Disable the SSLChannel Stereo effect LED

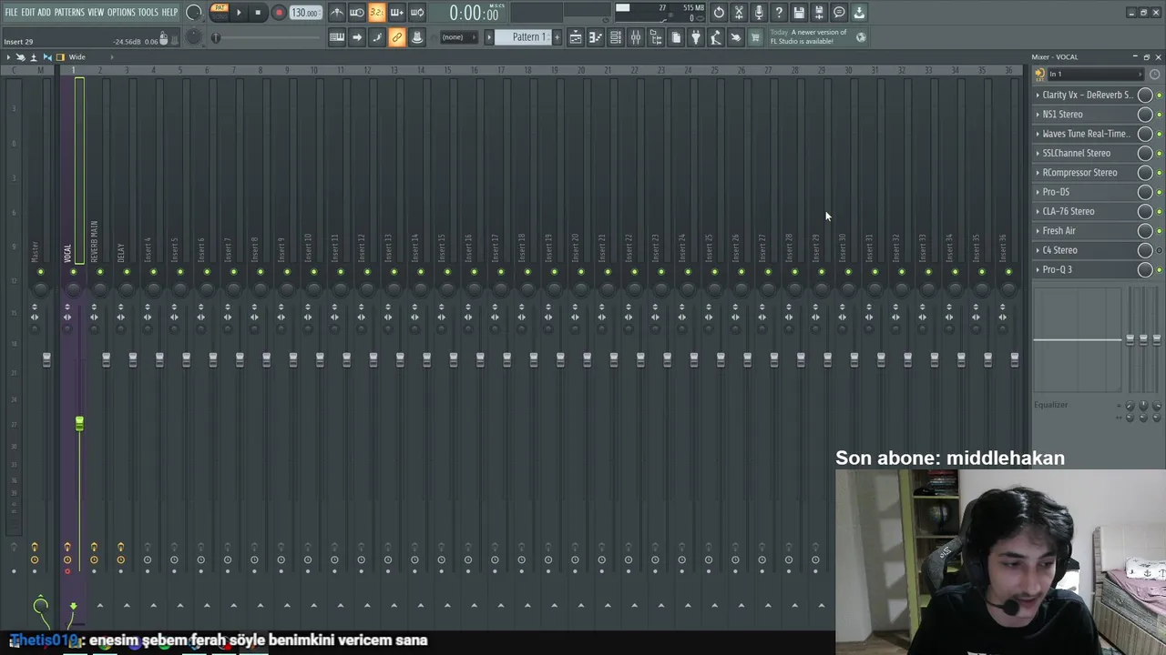(1159, 154)
